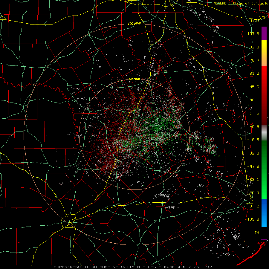Click the -78.7 velocity scale value

click(x=253, y=193)
